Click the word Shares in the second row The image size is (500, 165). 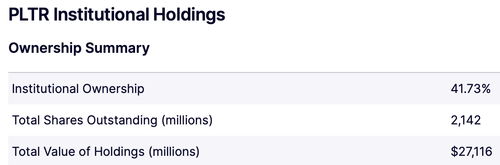click(x=64, y=120)
